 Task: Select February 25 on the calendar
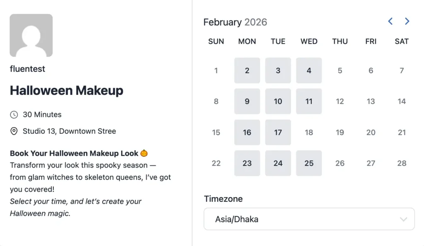(x=309, y=163)
